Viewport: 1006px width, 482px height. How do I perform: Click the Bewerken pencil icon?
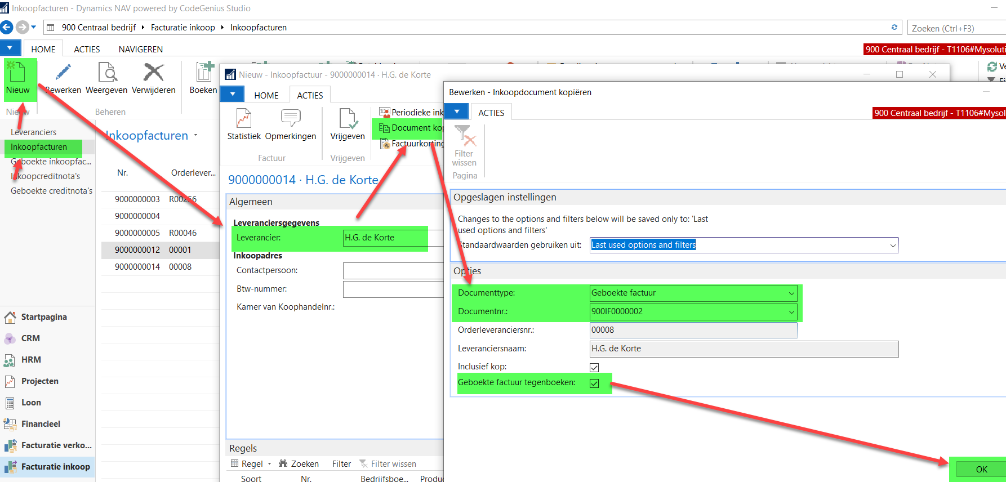tap(63, 73)
